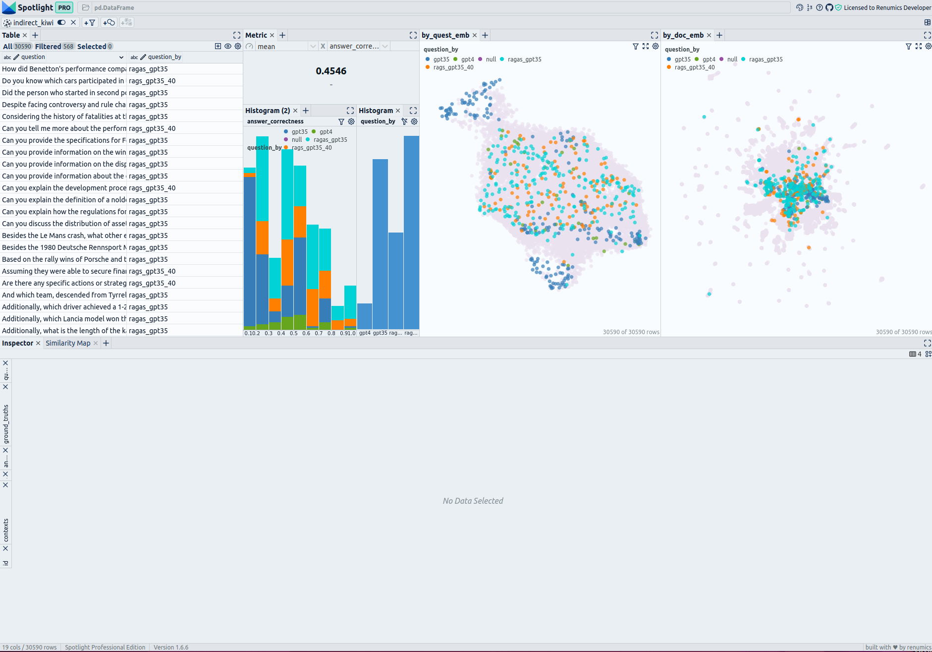932x652 pixels.
Task: Maximize the Metric widget
Action: (x=413, y=35)
